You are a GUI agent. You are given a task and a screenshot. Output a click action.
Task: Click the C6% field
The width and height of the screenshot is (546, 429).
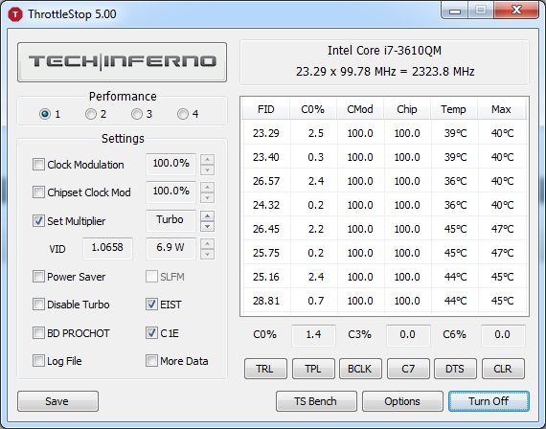[x=503, y=335]
